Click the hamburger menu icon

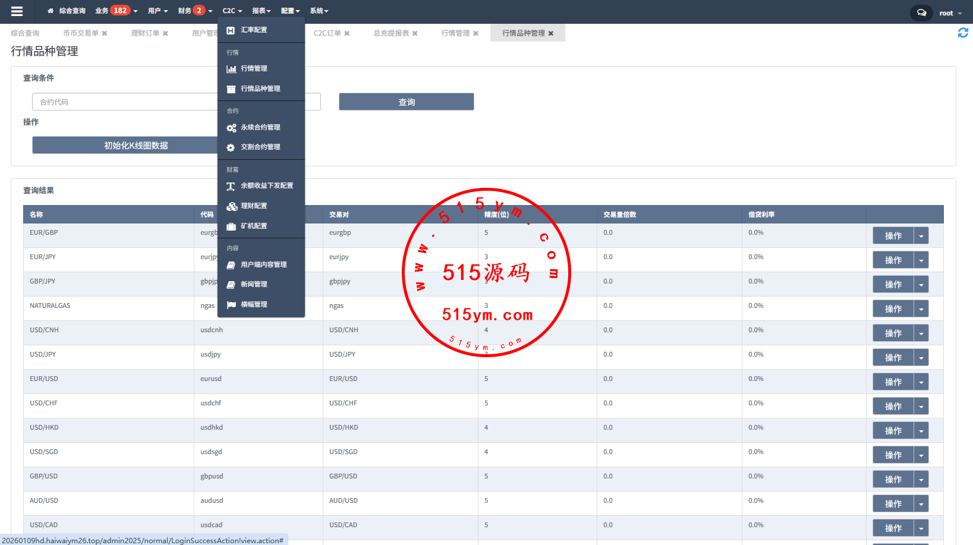pos(17,11)
